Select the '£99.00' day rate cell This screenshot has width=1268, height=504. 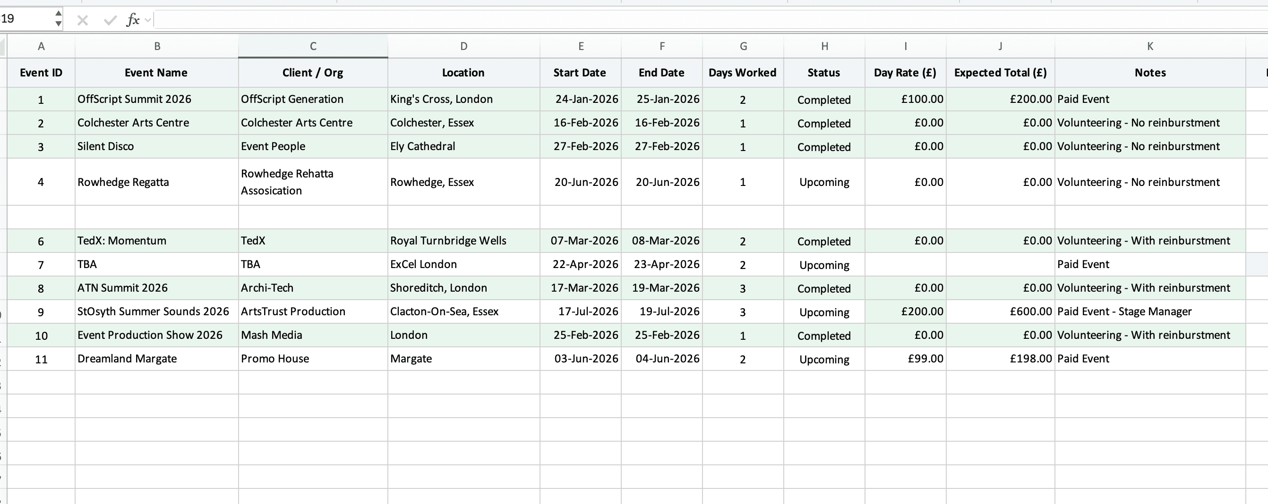click(906, 359)
